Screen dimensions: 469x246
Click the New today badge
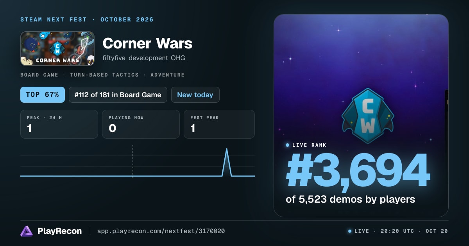point(195,95)
